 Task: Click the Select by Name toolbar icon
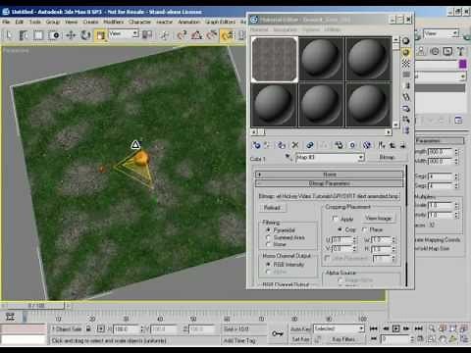(x=24, y=34)
